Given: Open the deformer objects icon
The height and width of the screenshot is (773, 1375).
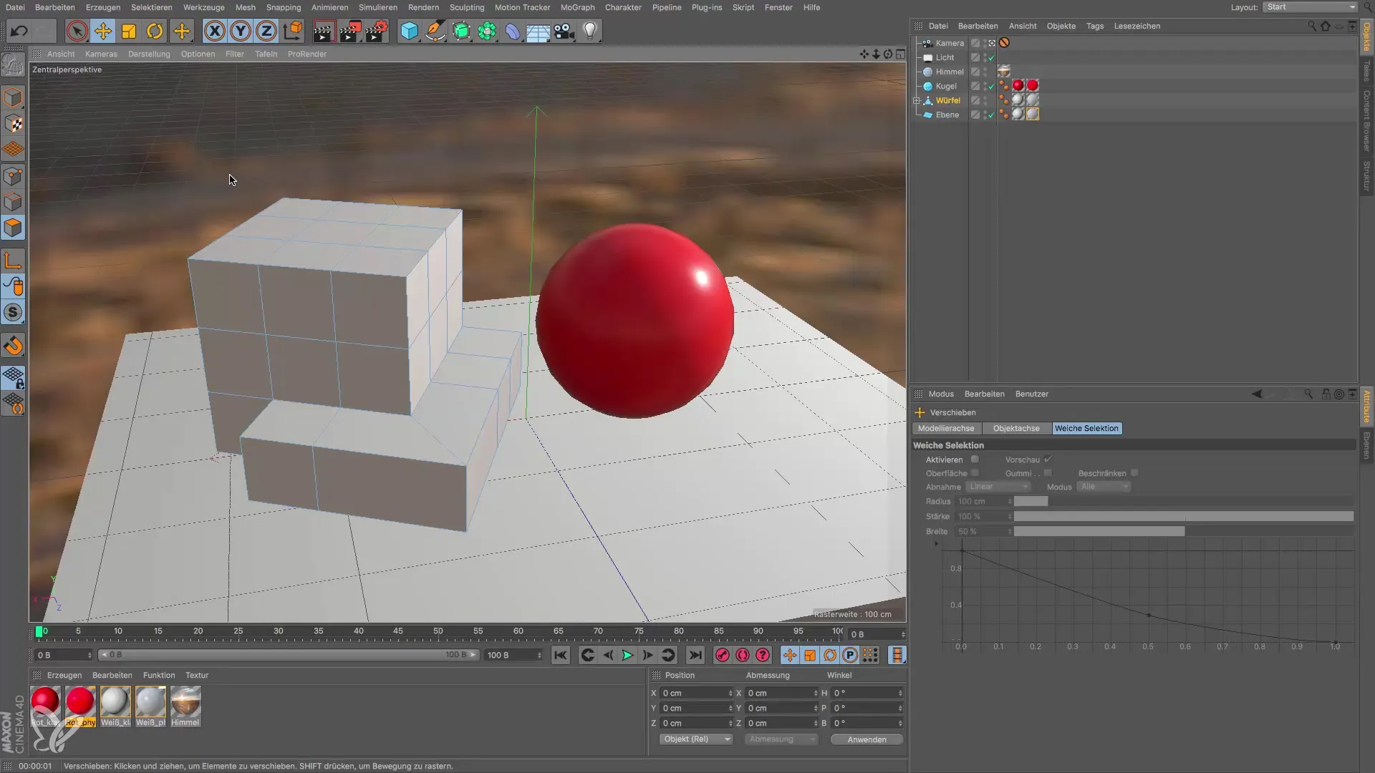Looking at the screenshot, I should 513,31.
